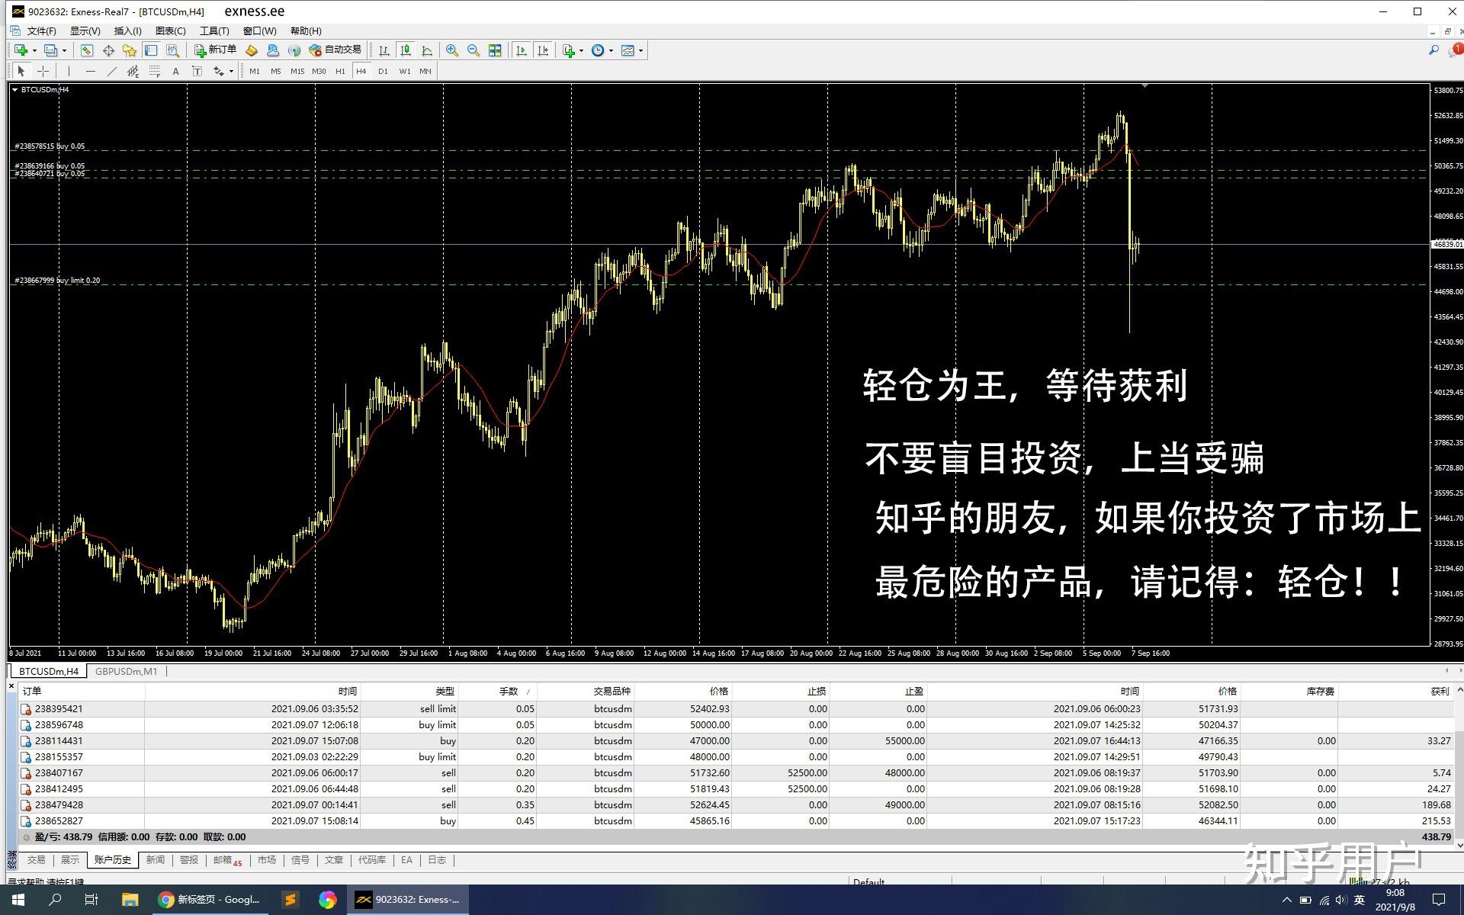Viewport: 1464px width, 915px height.
Task: Select the trendline drawing tool
Action: point(111,71)
